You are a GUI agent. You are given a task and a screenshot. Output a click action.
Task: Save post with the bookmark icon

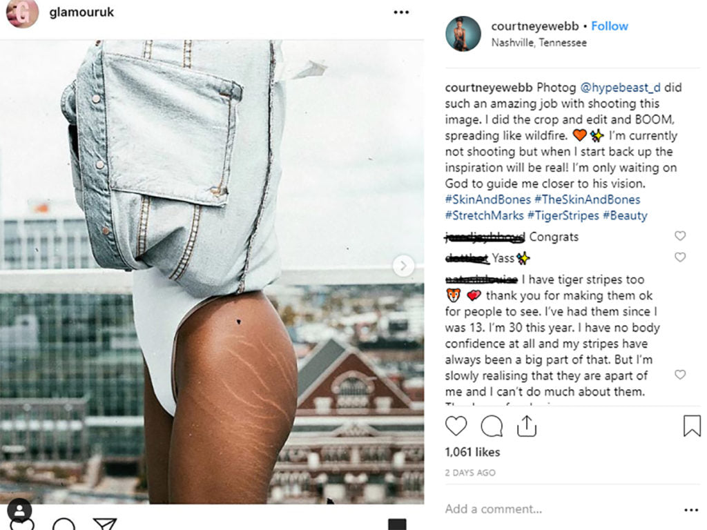coord(691,426)
